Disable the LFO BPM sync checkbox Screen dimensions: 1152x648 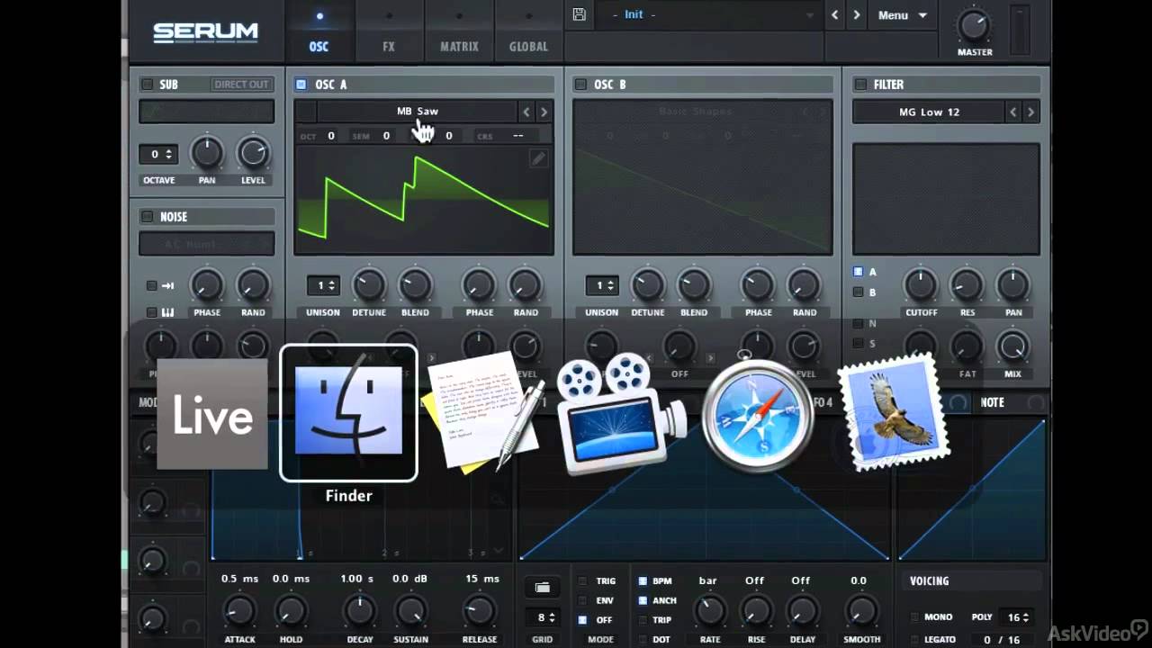(x=642, y=581)
